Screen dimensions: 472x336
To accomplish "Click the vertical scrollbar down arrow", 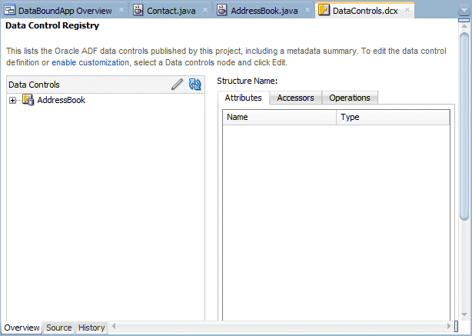I will pos(464,314).
